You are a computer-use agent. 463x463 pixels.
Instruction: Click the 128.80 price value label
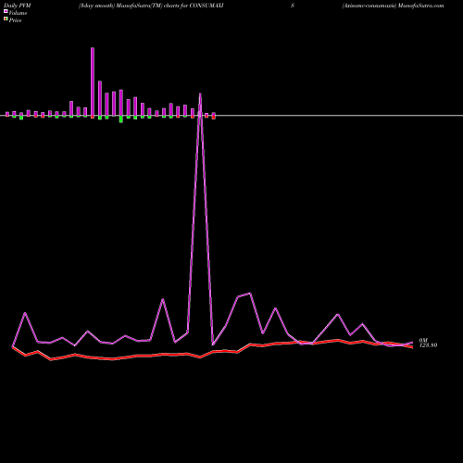(x=428, y=345)
